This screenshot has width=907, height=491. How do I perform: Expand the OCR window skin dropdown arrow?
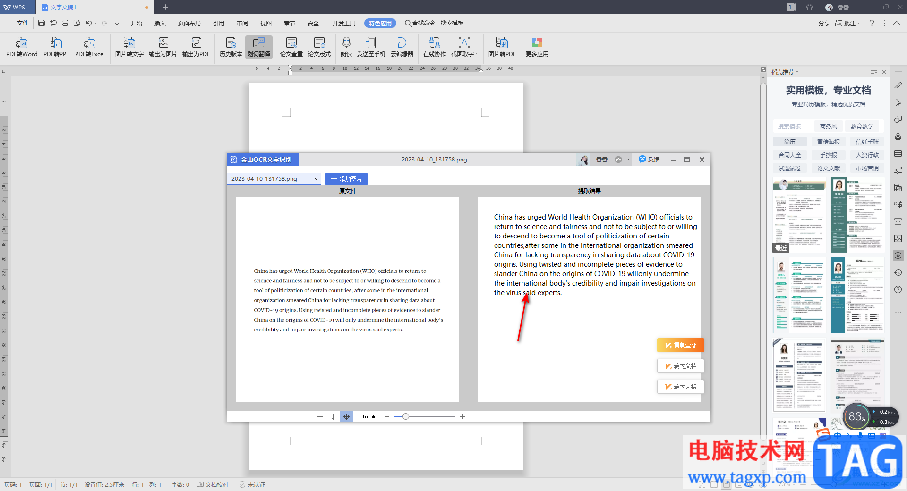[x=628, y=160]
